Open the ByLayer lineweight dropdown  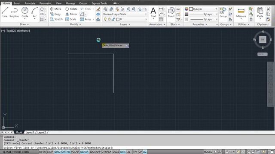[203, 14]
